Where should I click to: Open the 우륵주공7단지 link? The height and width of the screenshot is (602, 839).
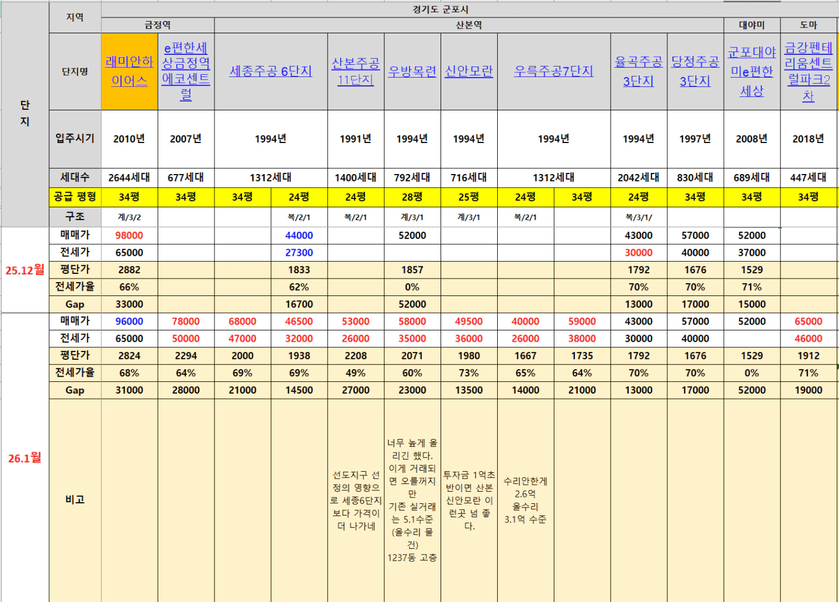pos(553,71)
